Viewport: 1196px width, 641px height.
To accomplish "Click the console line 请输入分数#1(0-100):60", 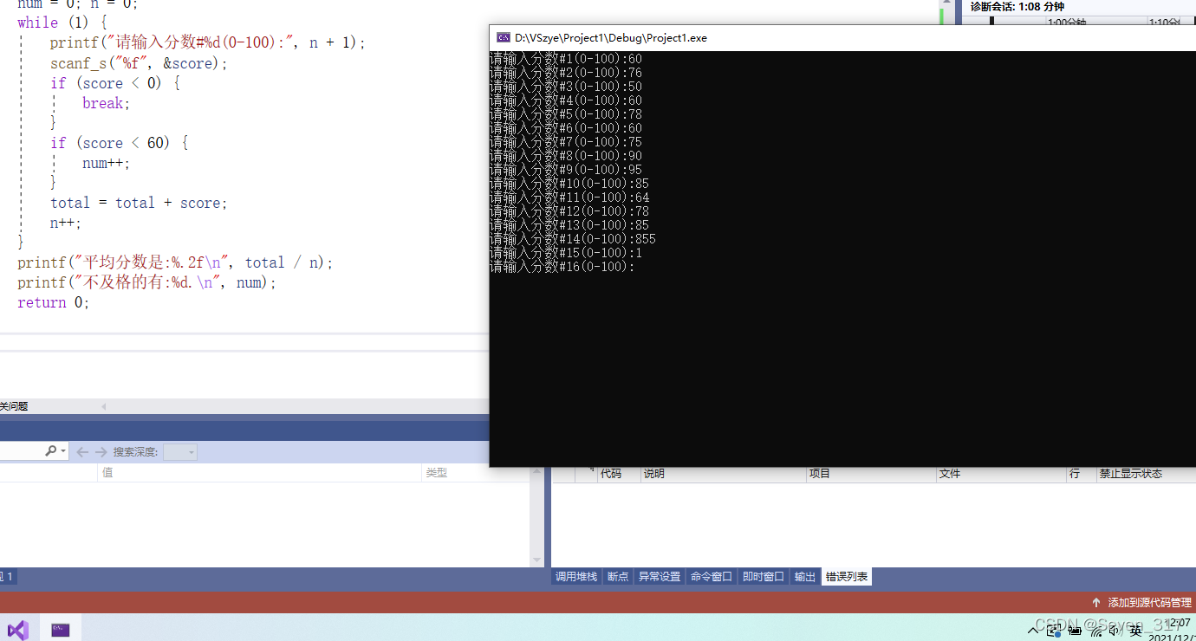I will pyautogui.click(x=566, y=59).
